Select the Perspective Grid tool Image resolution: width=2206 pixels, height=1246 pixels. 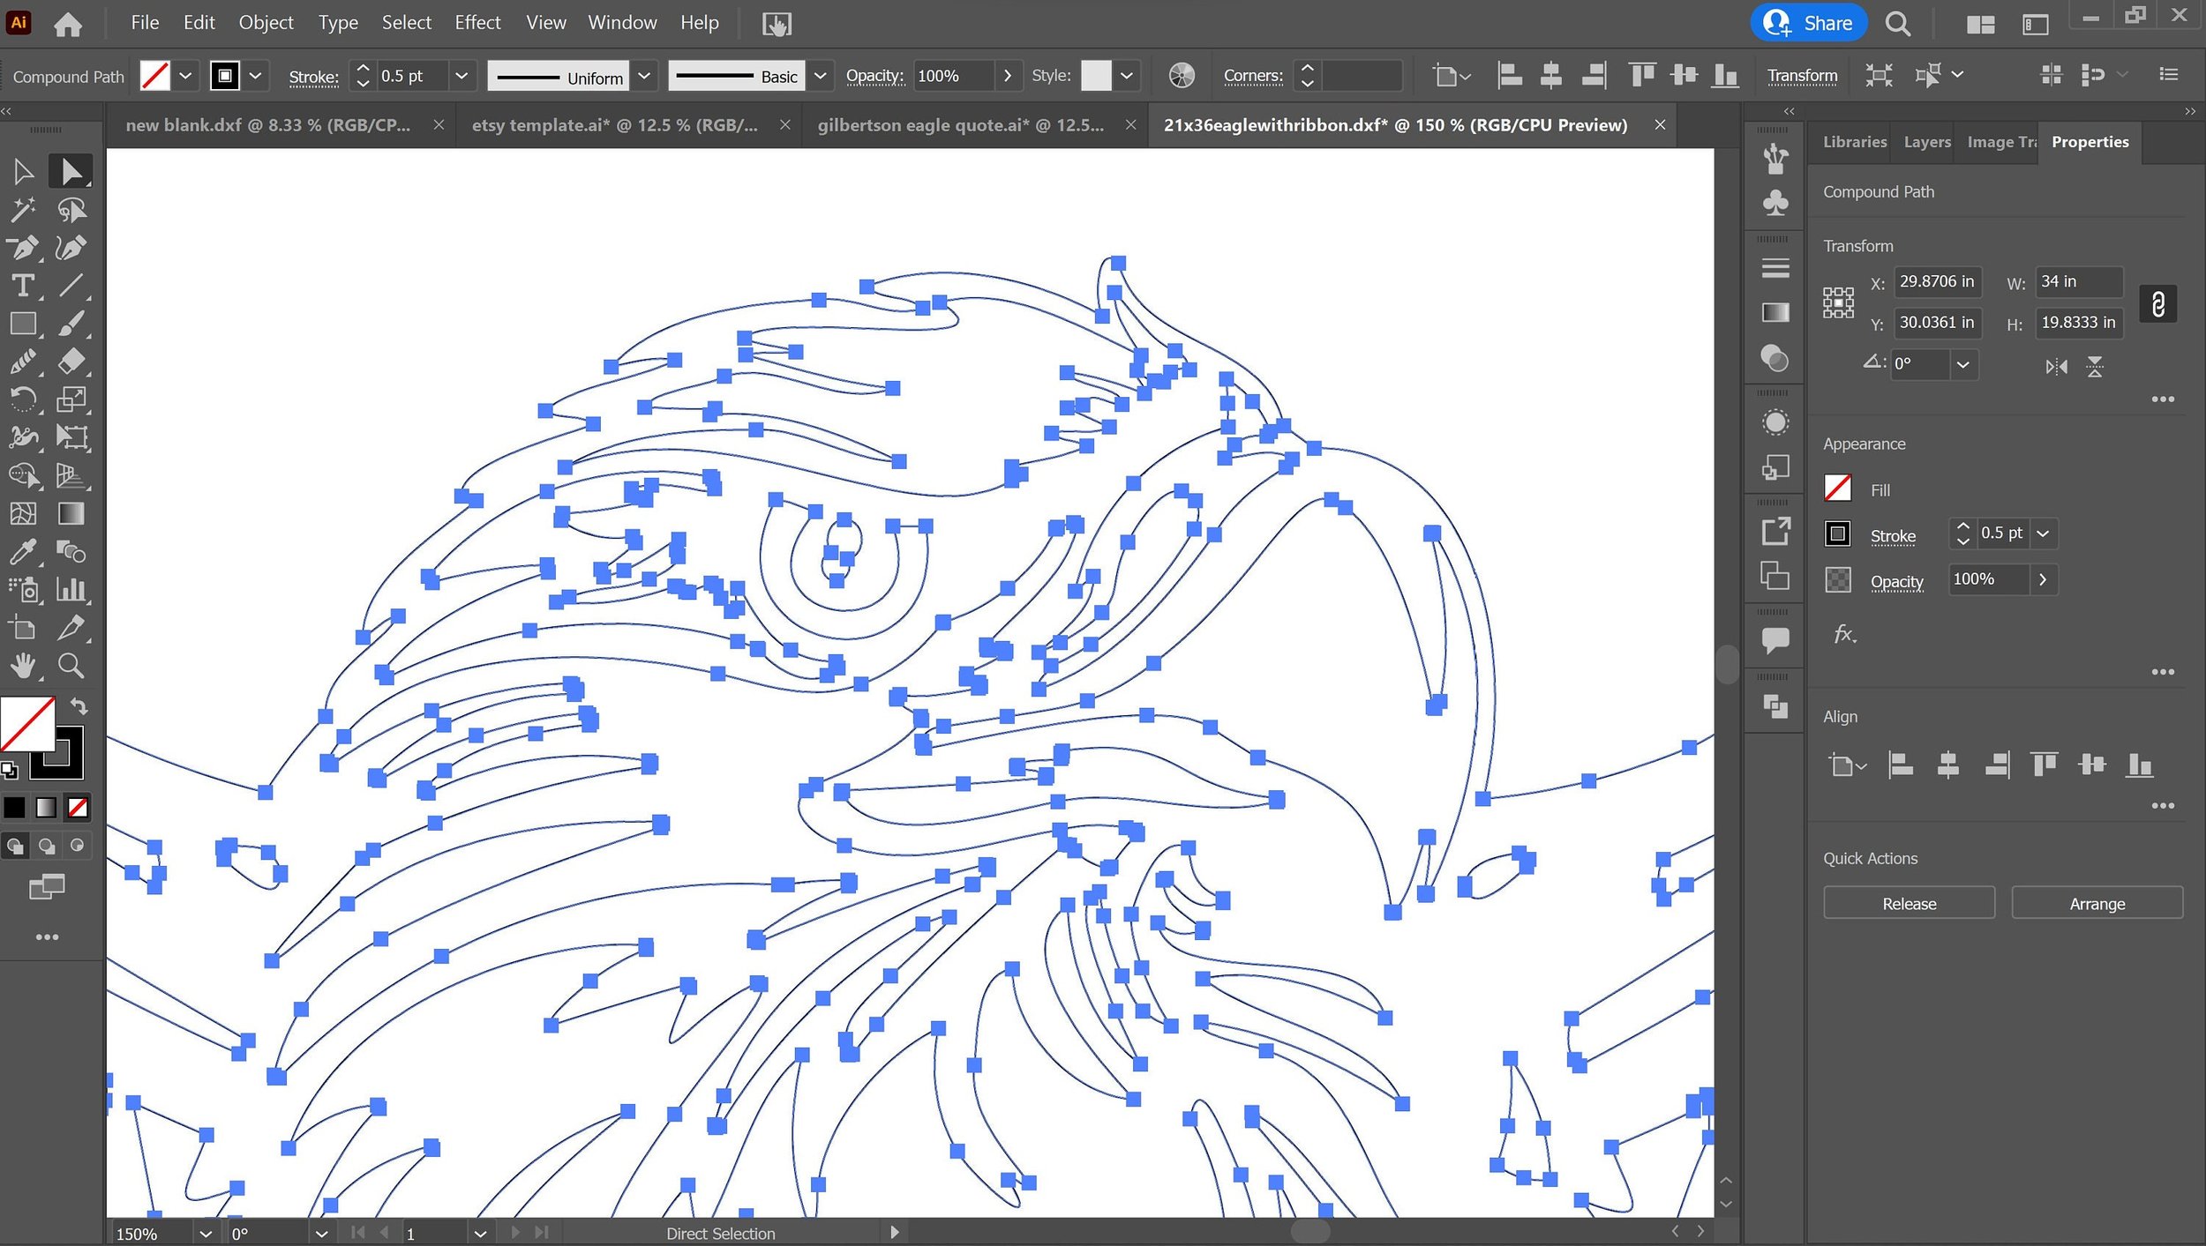[71, 476]
